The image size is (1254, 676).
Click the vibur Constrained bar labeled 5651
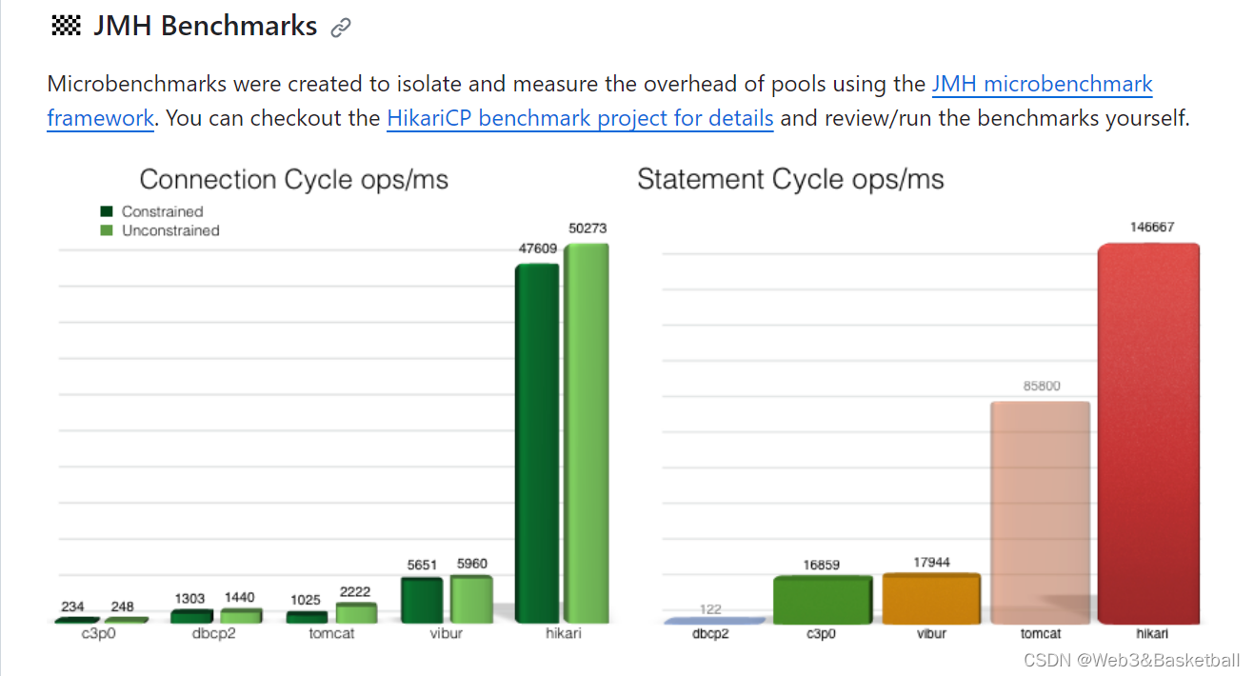[x=422, y=601]
